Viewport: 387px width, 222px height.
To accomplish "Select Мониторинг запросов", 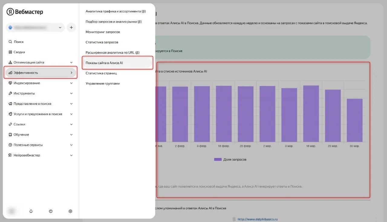I will click(x=103, y=32).
